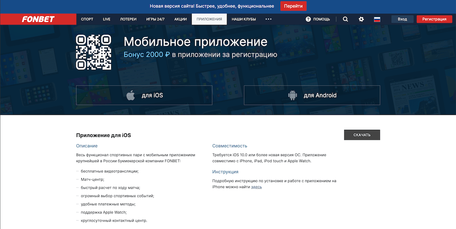
Task: Select the Приложения tab
Action: pos(209,19)
